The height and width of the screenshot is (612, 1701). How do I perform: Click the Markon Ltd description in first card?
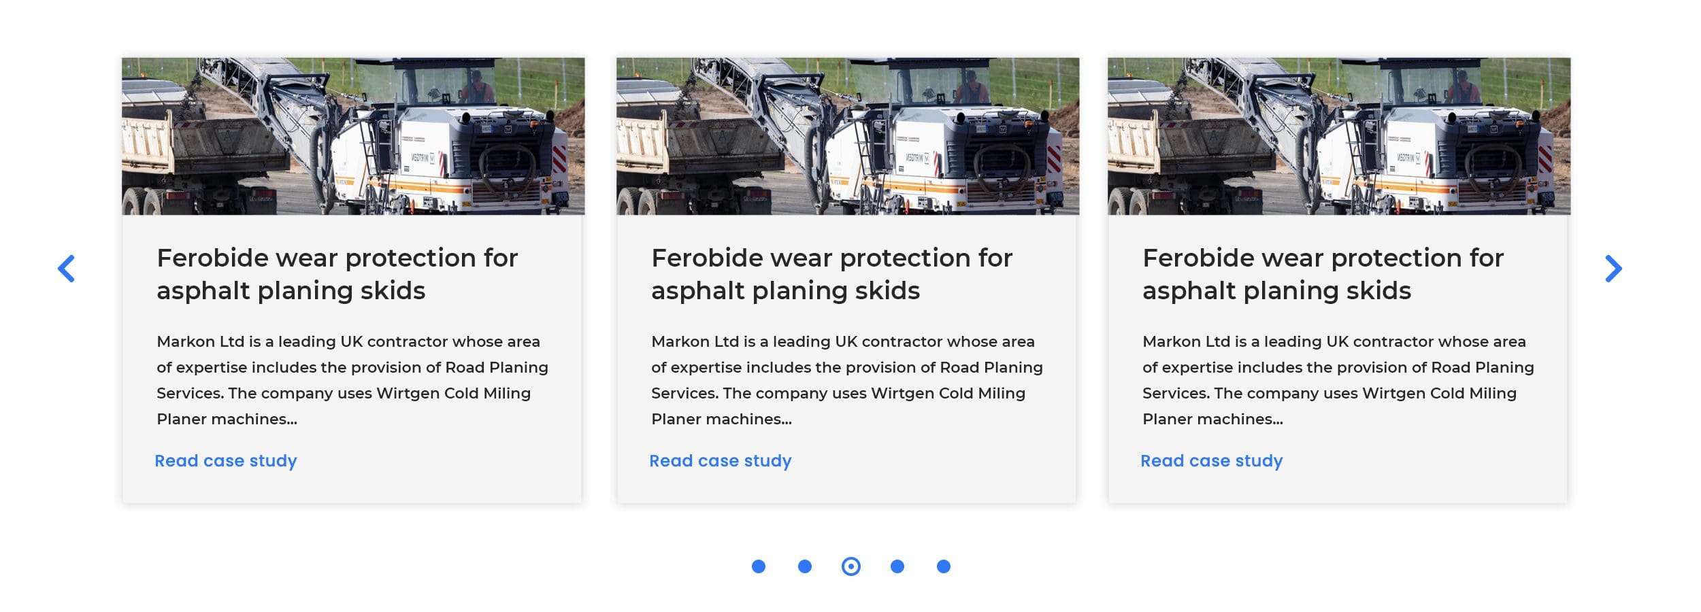pyautogui.click(x=352, y=380)
